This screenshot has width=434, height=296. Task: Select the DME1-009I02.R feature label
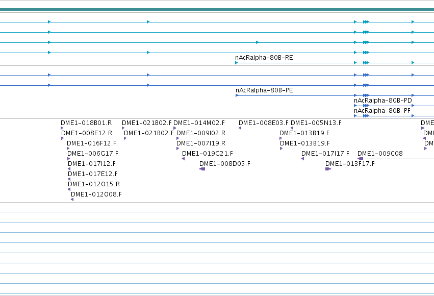click(x=201, y=133)
